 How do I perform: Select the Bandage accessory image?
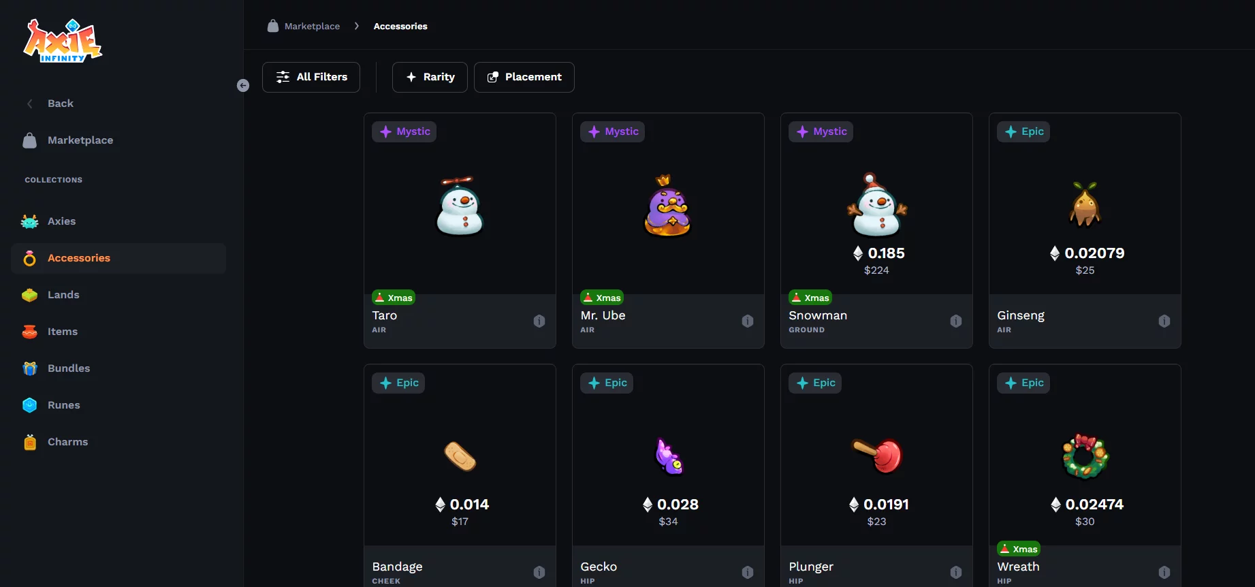[460, 456]
